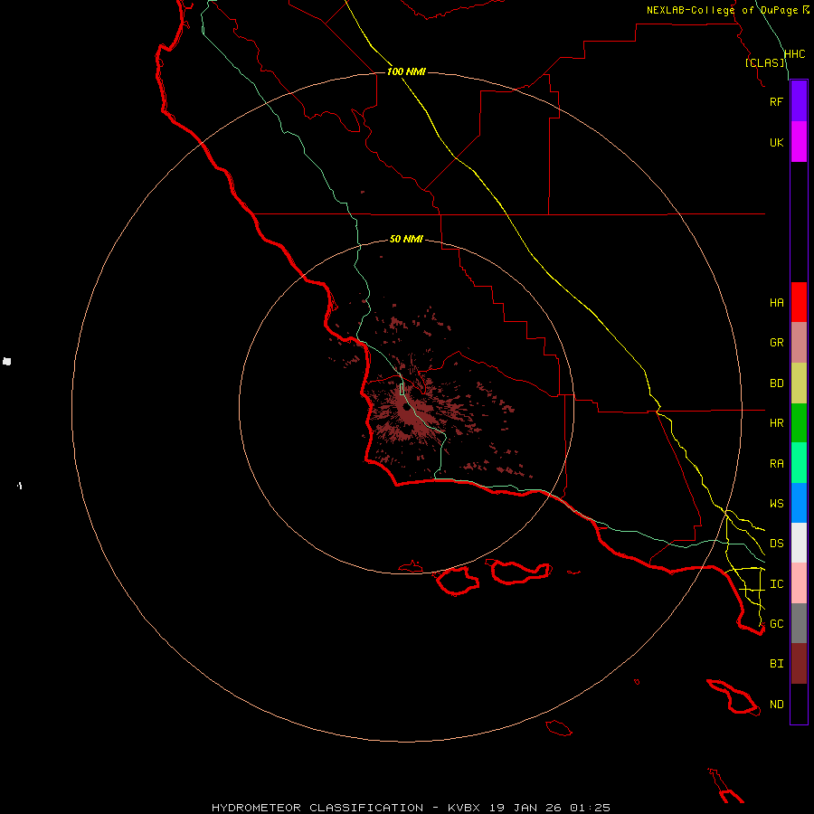The image size is (814, 814).
Task: Click the 50 NMI range ring label
Action: click(406, 239)
